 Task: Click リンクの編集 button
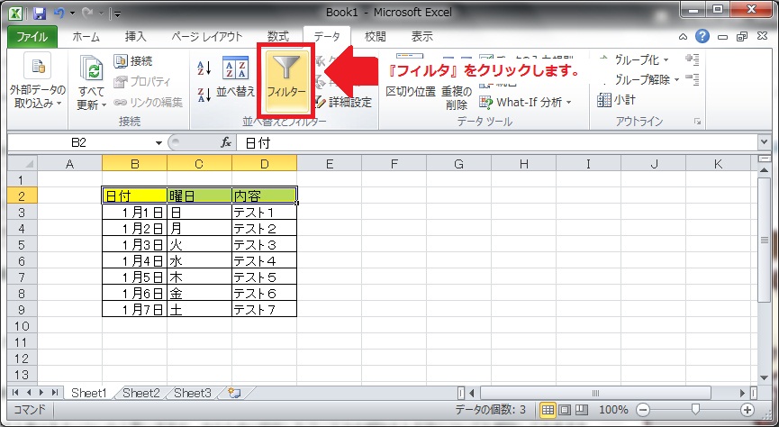[x=148, y=103]
